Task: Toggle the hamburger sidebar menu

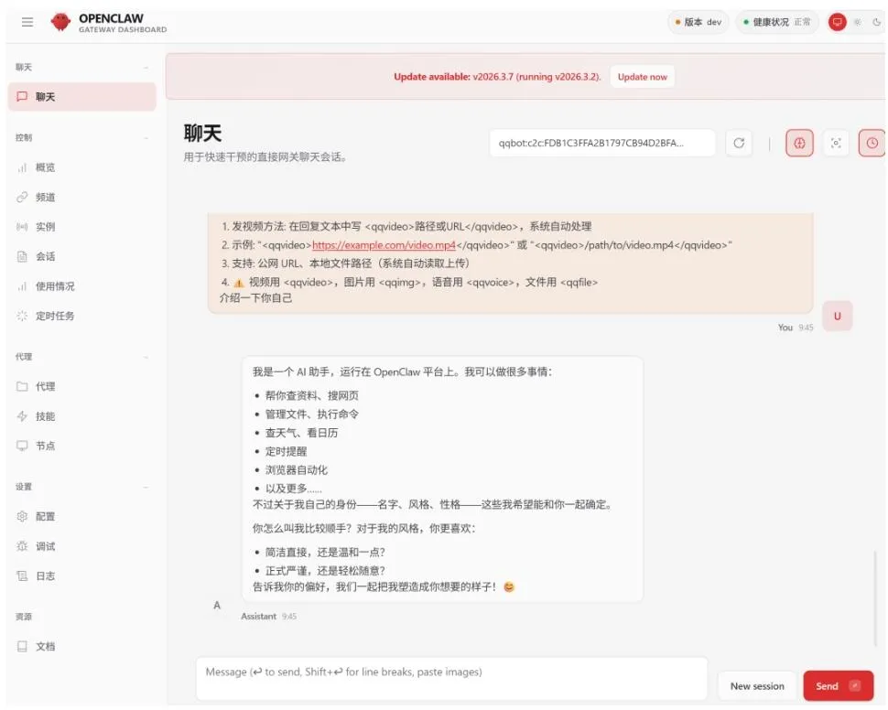Action: point(27,22)
